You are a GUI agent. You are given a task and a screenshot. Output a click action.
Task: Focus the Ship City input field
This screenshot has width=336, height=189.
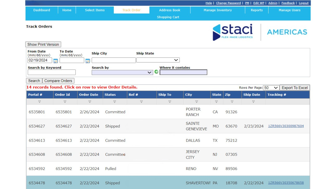(114, 60)
